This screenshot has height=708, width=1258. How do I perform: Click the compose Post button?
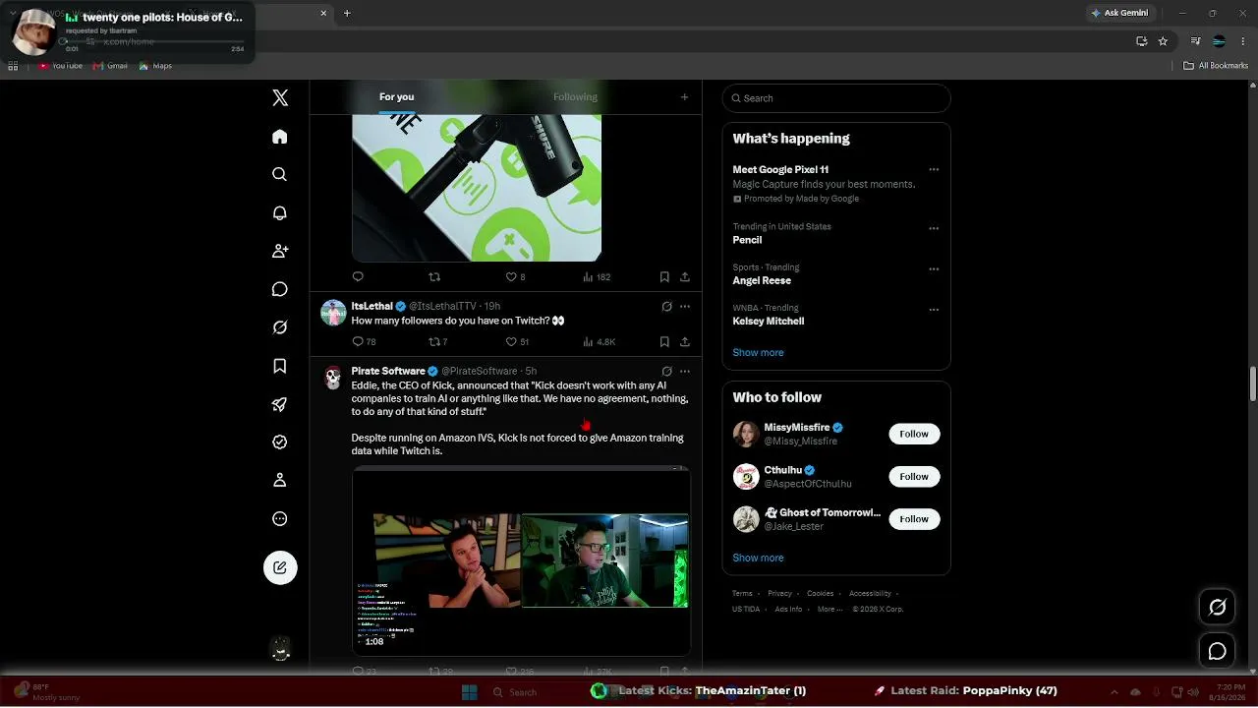tap(280, 567)
